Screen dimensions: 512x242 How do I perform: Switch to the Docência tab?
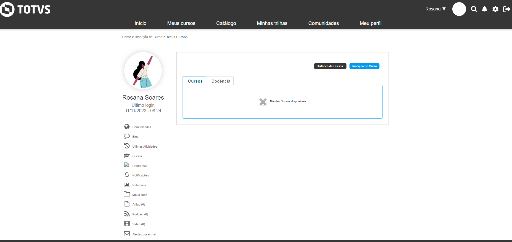click(x=220, y=81)
